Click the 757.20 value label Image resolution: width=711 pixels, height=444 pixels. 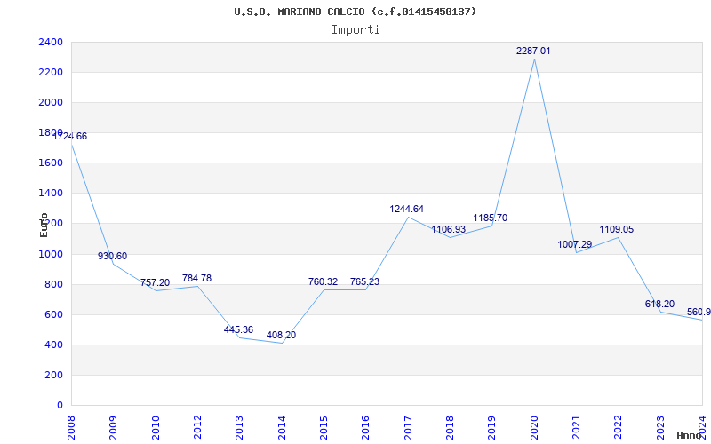tap(155, 282)
